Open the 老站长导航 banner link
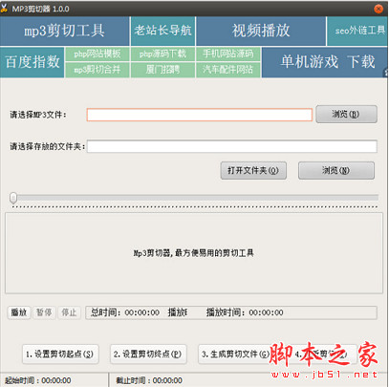Screen dimensions: 389x387 tap(162, 31)
